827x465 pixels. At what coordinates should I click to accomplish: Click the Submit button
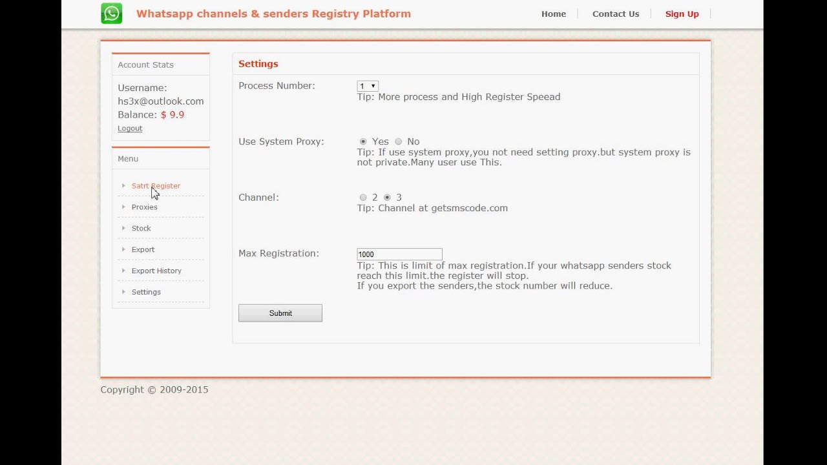(x=280, y=313)
